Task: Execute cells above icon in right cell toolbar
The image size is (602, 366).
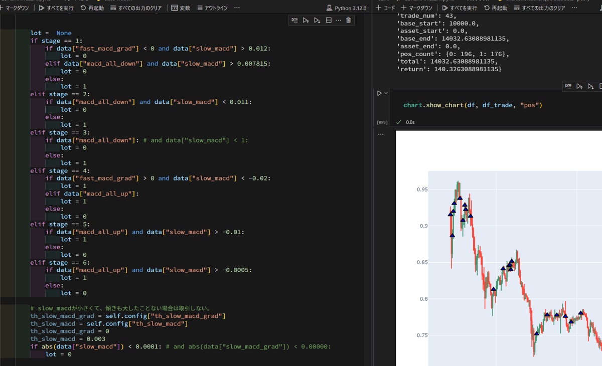Action: pos(579,86)
